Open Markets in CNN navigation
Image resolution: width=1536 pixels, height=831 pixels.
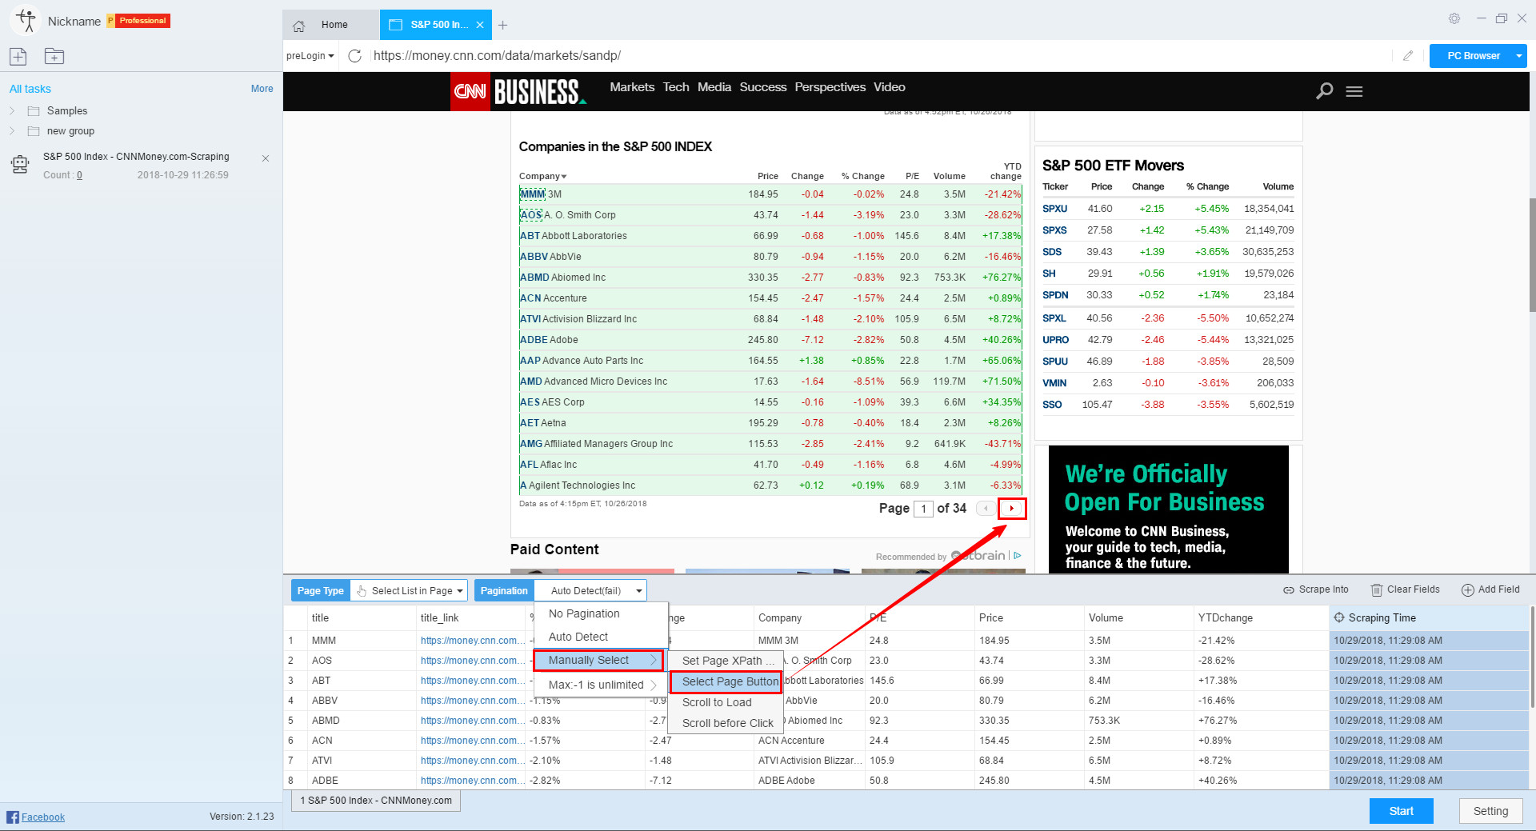pyautogui.click(x=632, y=87)
